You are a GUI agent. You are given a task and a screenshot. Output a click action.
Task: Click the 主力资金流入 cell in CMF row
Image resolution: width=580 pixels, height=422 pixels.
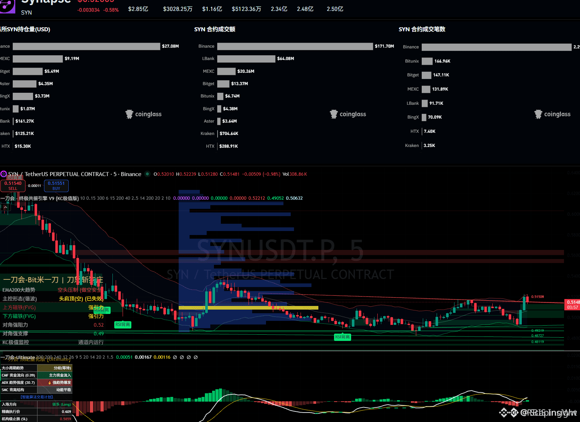click(55, 375)
